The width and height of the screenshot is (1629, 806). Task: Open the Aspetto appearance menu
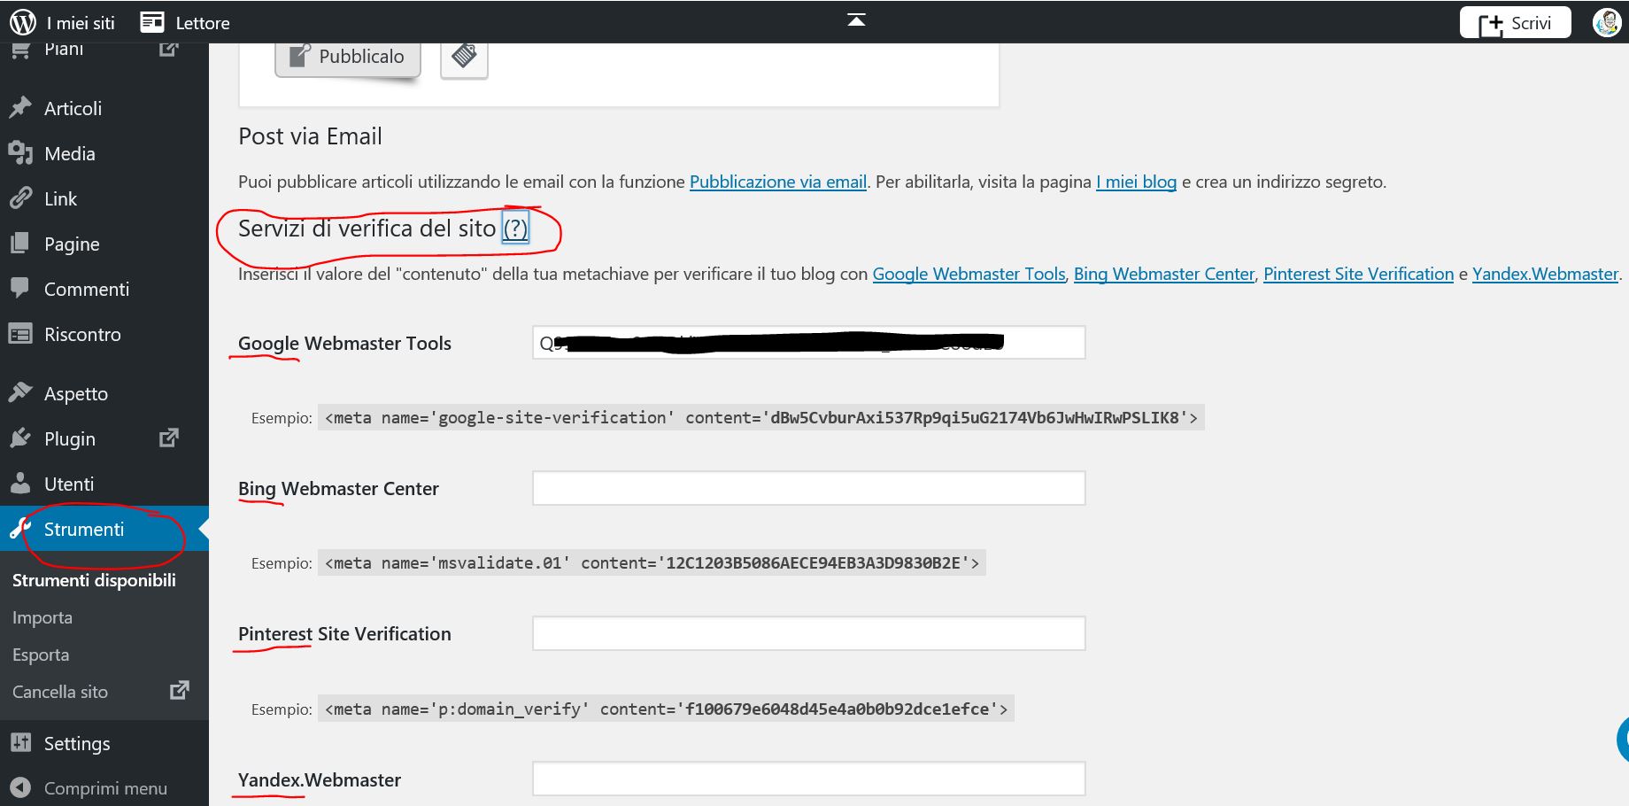pyautogui.click(x=75, y=394)
